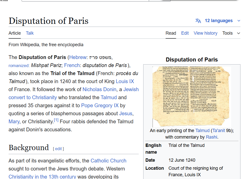This screenshot has width=245, height=179.
Task: Follow the Jewish convert to Christianity link
Action: coord(33,97)
